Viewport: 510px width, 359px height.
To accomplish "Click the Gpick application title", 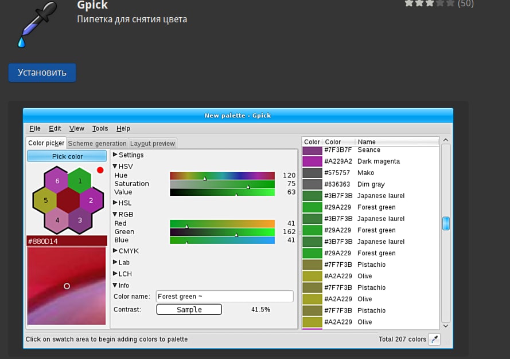I will click(x=92, y=5).
